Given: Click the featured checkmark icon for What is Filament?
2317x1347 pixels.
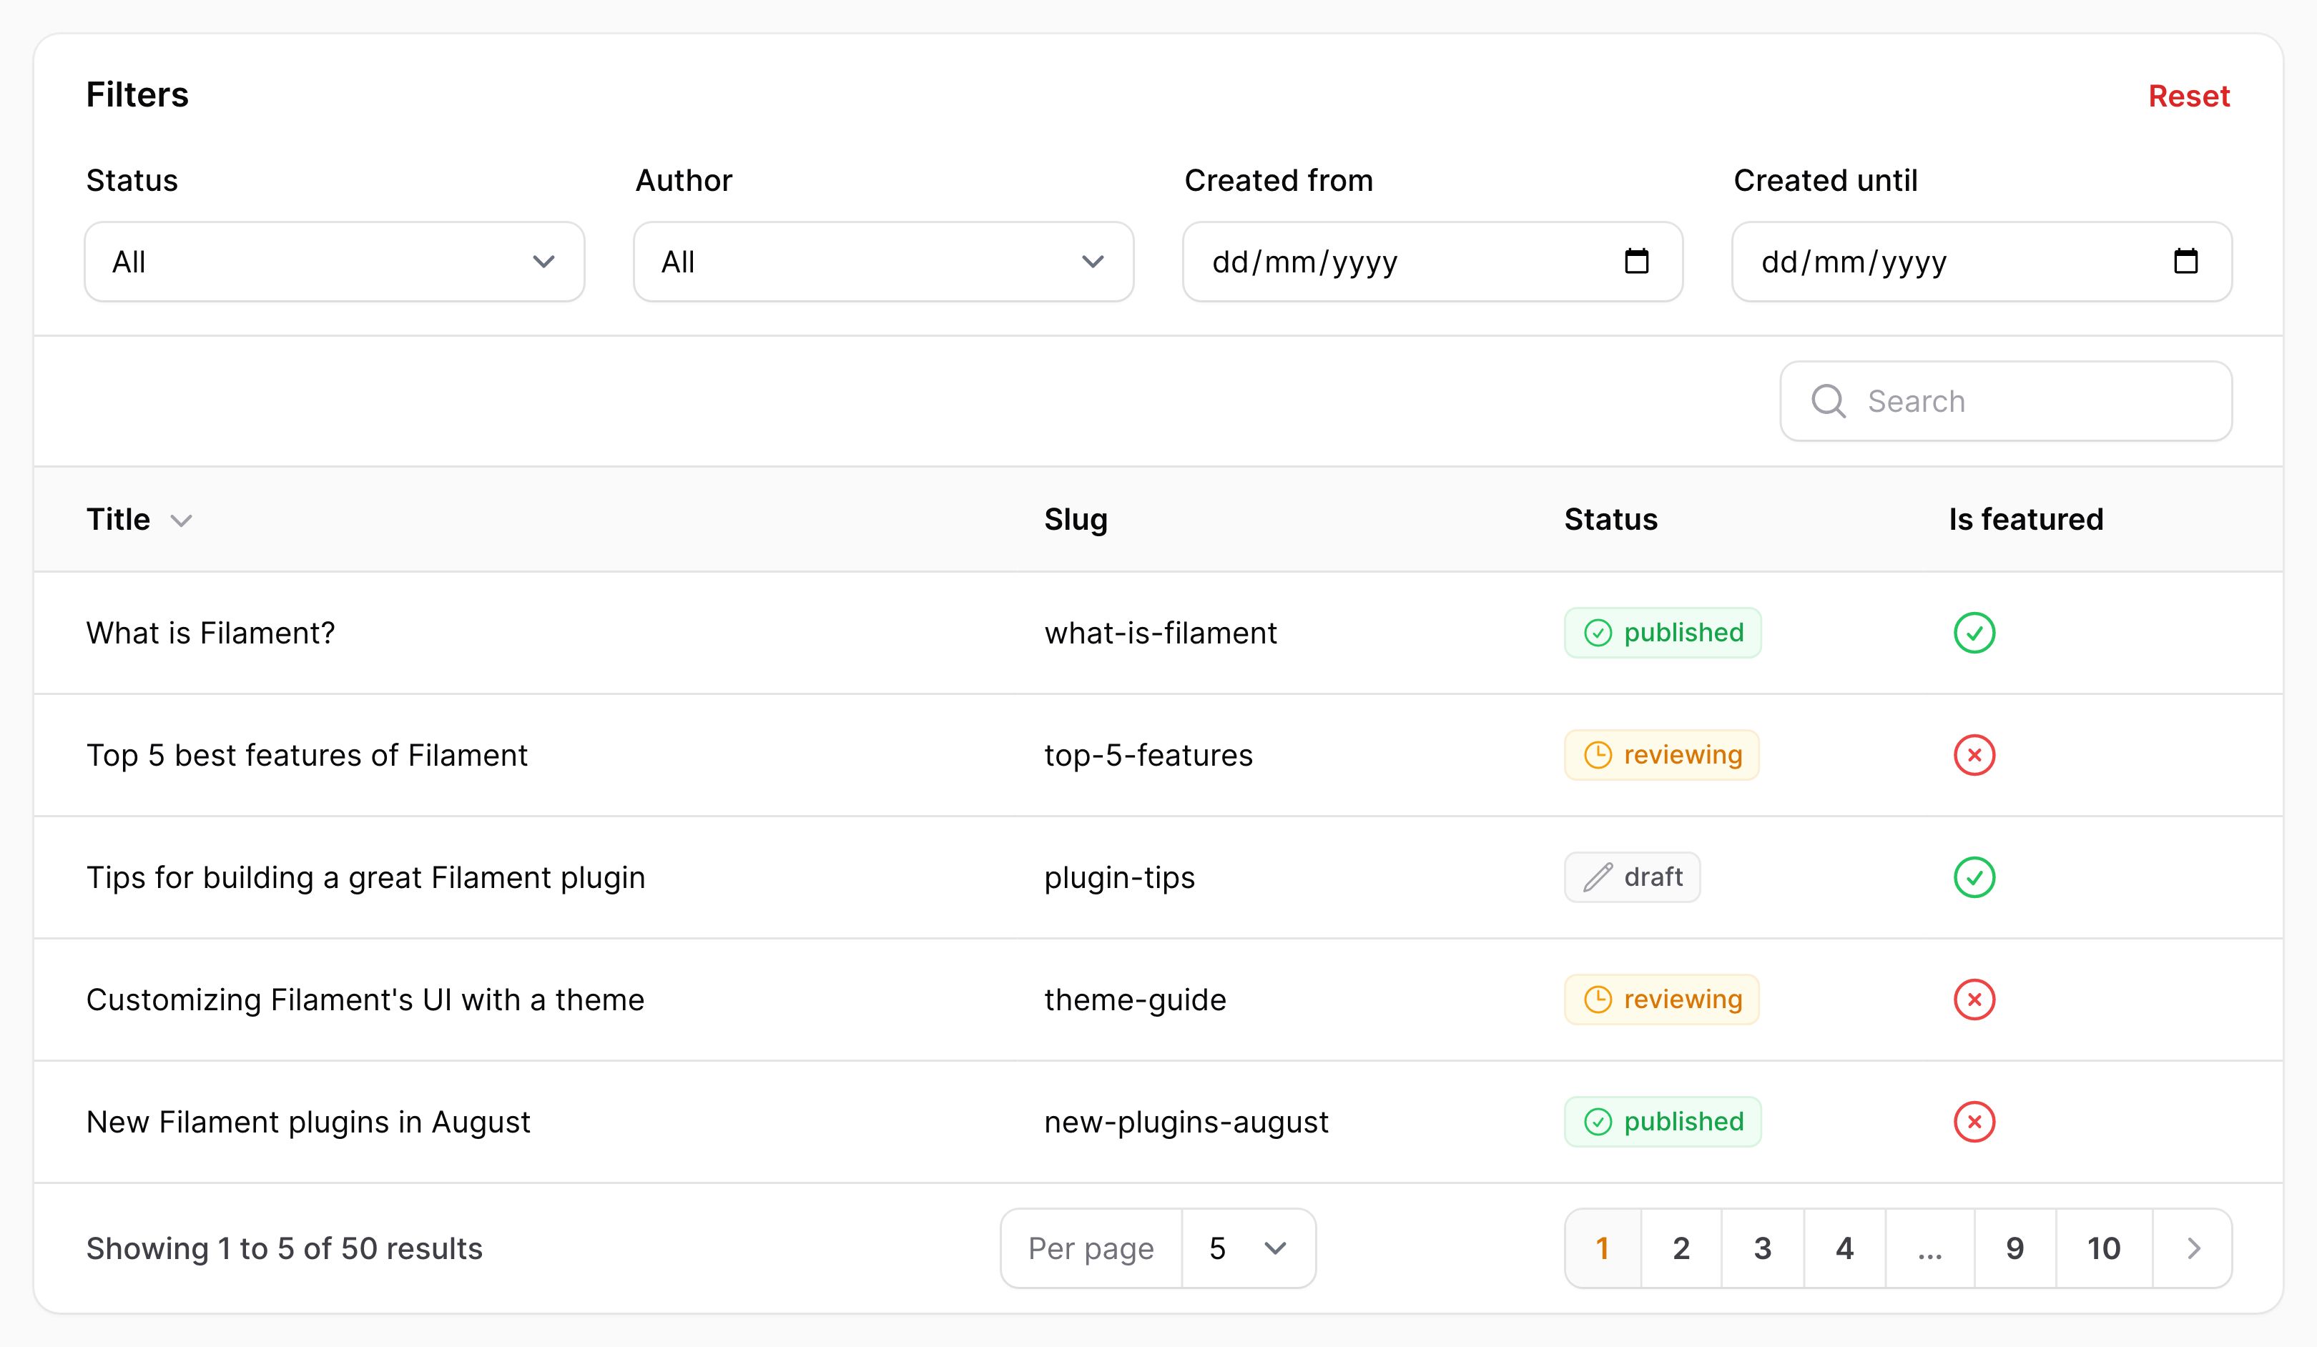Looking at the screenshot, I should (1974, 633).
